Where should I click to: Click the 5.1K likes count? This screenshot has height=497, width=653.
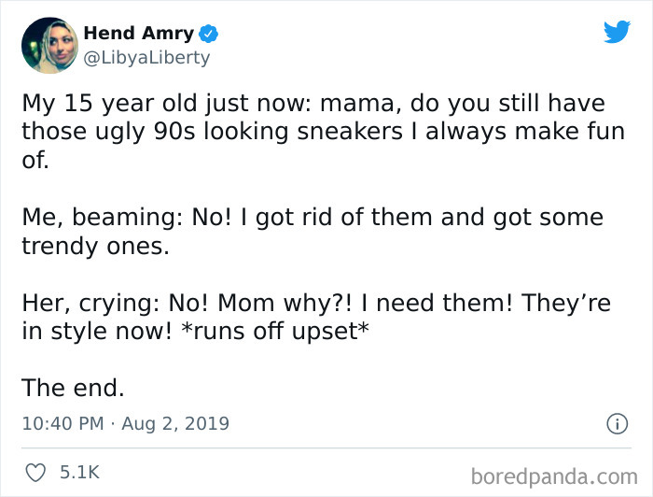tap(78, 474)
